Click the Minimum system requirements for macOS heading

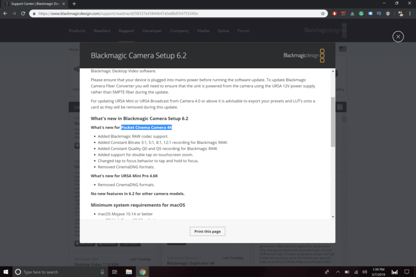point(138,205)
